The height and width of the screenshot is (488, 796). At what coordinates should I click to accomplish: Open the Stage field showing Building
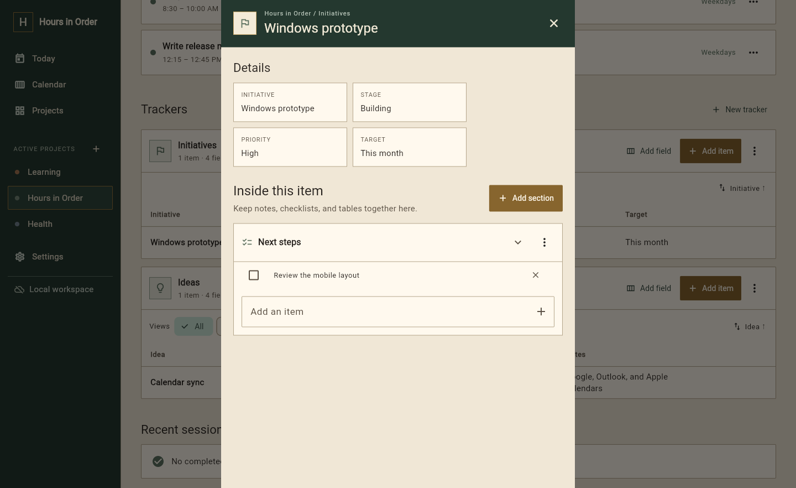tap(410, 102)
